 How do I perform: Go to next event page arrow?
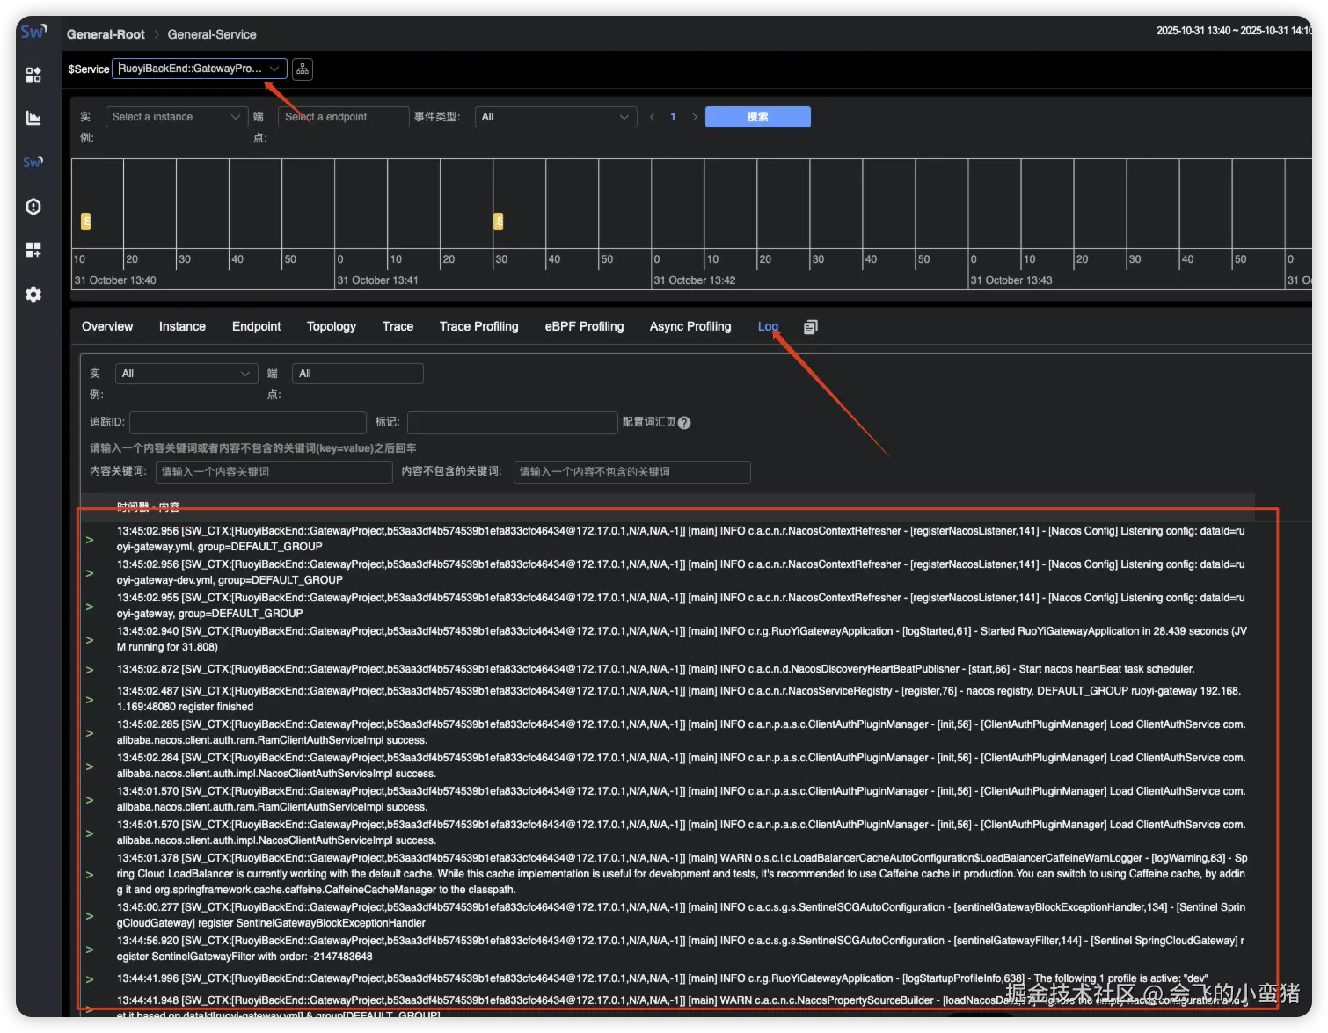click(x=695, y=117)
